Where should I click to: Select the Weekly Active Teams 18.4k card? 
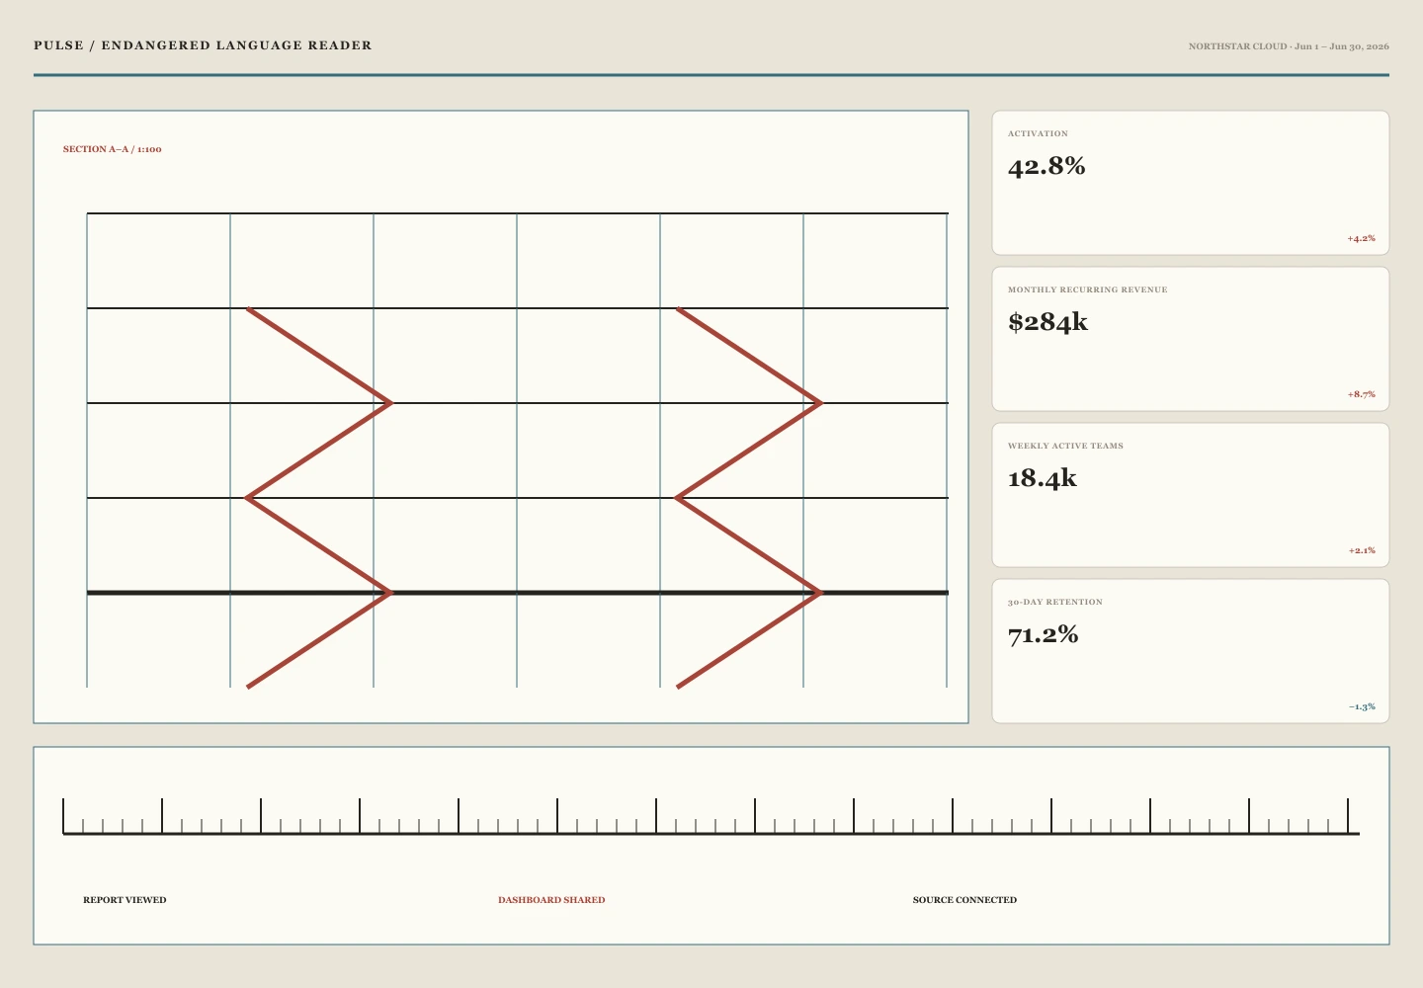[x=1191, y=495]
